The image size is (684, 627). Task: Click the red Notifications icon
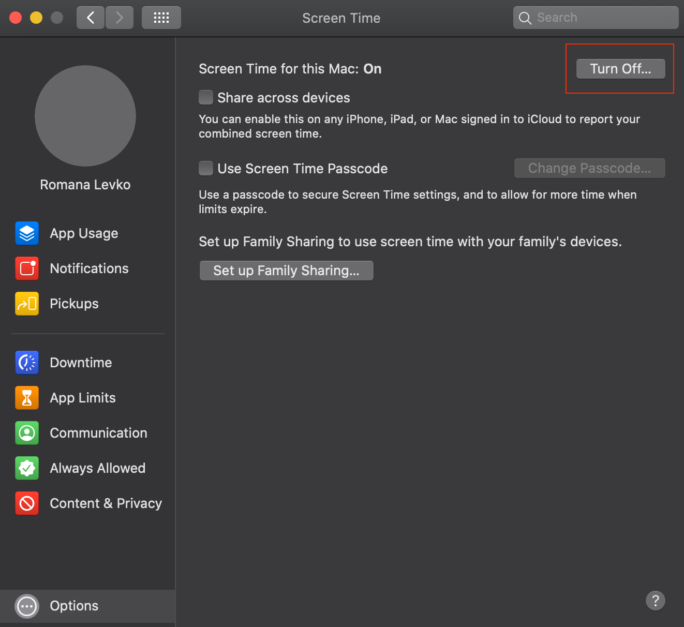click(27, 268)
